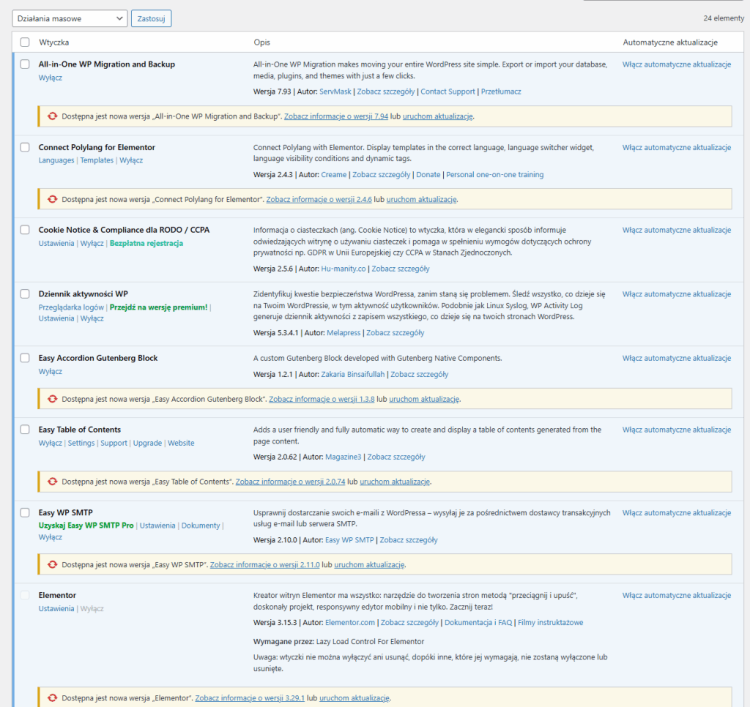
Task: Check the Dziennik aktywności WP checkbox
Action: coord(25,294)
